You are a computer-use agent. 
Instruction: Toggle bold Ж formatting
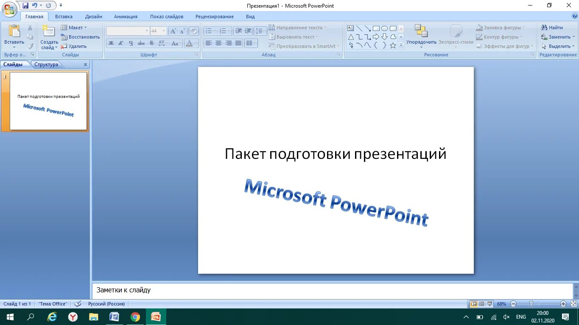point(111,43)
